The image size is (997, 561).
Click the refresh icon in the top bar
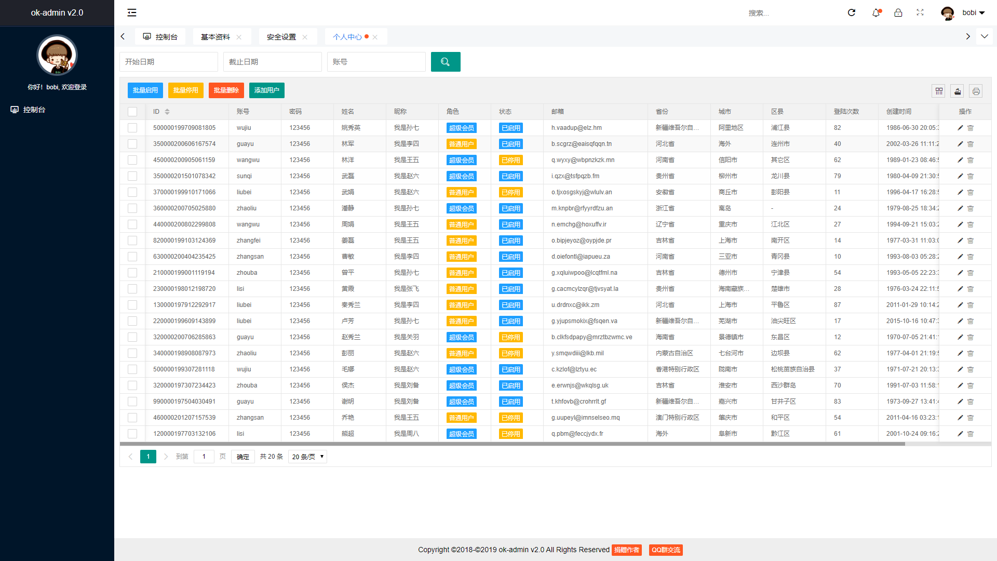[852, 12]
